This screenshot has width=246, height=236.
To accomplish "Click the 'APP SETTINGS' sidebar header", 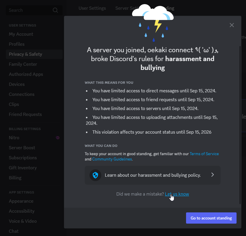I will pyautogui.click(x=22, y=192).
